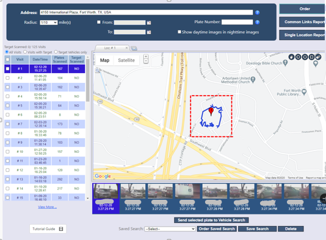The height and width of the screenshot is (240, 326).
Task: Select the hand pan tool on map
Action: point(291,57)
